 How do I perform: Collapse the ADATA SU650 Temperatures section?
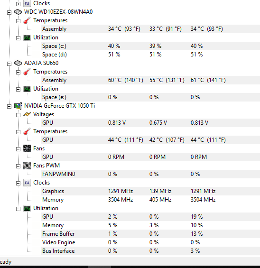(x=18, y=72)
